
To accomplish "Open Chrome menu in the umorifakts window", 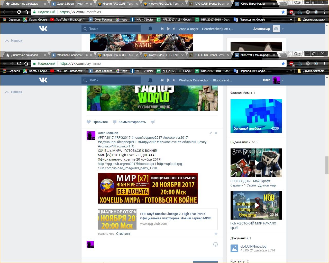I will pos(325,12).
